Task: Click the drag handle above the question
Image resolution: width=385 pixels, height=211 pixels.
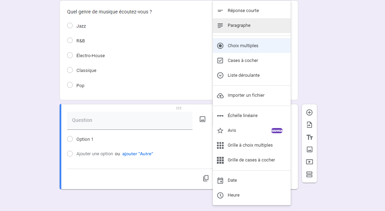Action: (179, 108)
